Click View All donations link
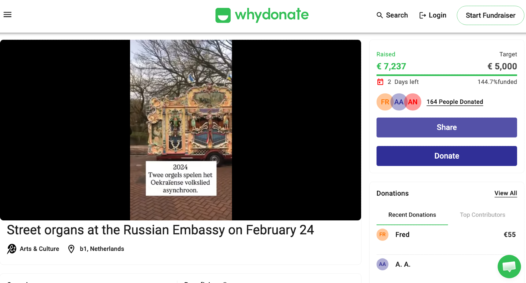The image size is (526, 283). [505, 193]
